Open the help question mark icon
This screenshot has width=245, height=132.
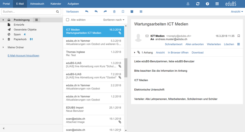pyautogui.click(x=207, y=4)
